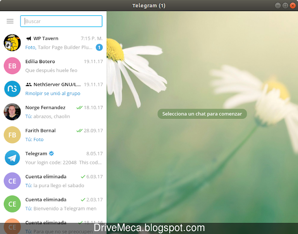Click the 19.11.17 date on Edilia Botero
The width and height of the screenshot is (298, 234).
(93, 62)
